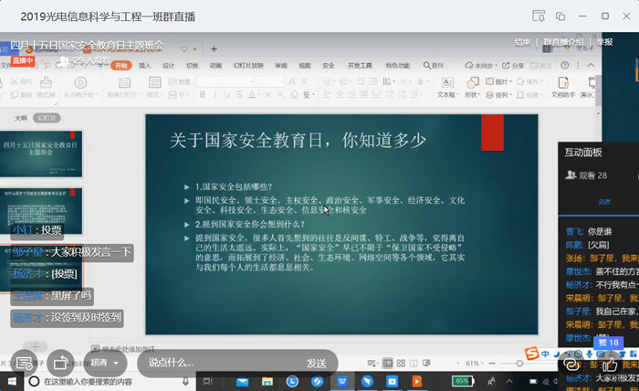The image size is (639, 391).
Task: Open the 设计 ribbon tab
Action: click(x=168, y=65)
